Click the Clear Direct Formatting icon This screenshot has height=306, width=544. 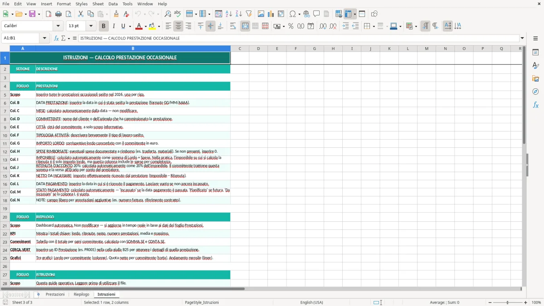[126, 14]
